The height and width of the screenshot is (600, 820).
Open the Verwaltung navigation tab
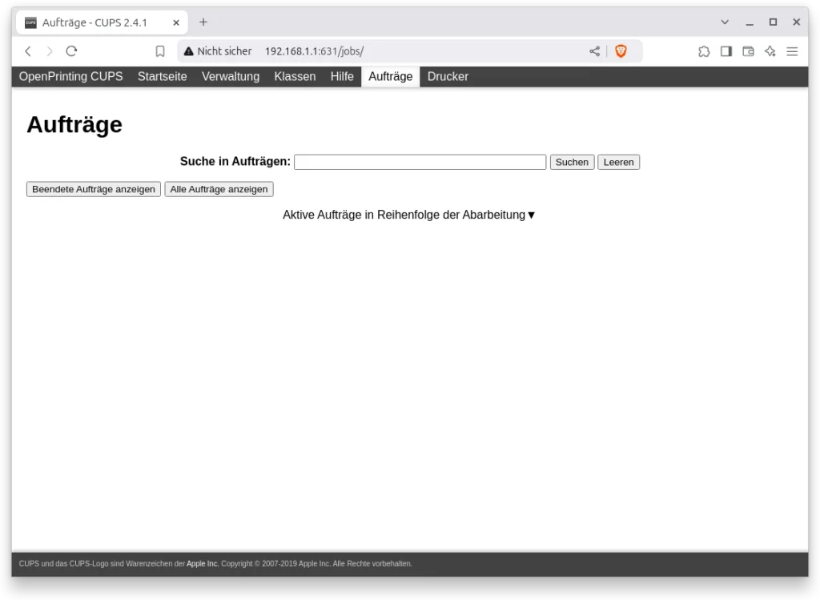click(x=231, y=77)
